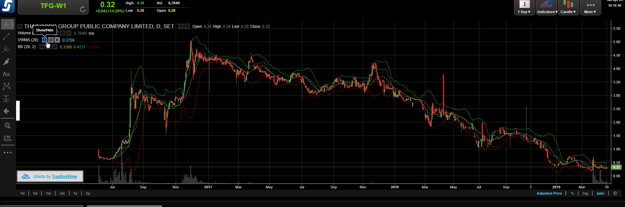The height and width of the screenshot is (207, 625).
Task: Select the 5d time range
Action: [x=35, y=193]
